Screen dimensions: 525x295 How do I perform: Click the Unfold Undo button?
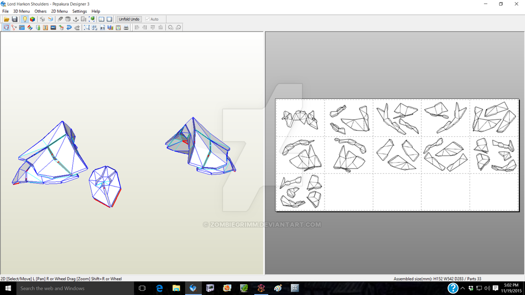[x=129, y=19]
